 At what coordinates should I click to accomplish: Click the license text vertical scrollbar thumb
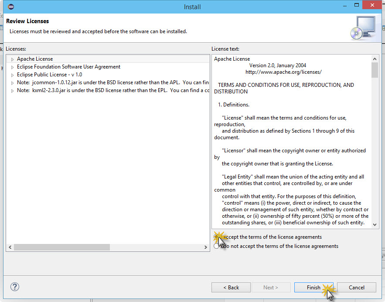(375, 70)
